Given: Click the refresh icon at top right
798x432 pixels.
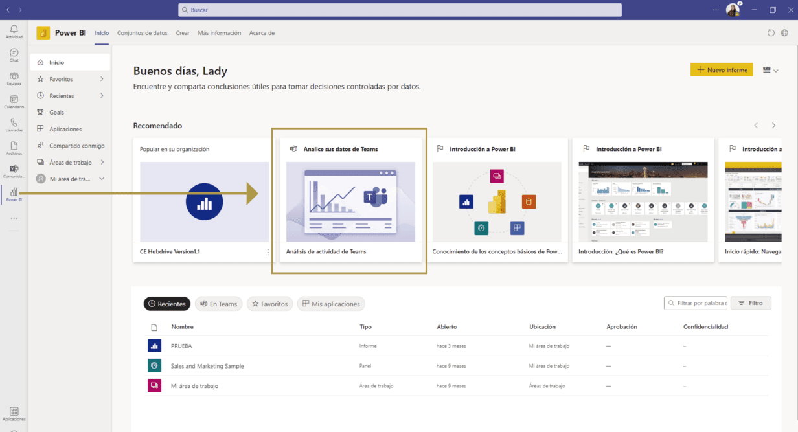Looking at the screenshot, I should pos(771,33).
